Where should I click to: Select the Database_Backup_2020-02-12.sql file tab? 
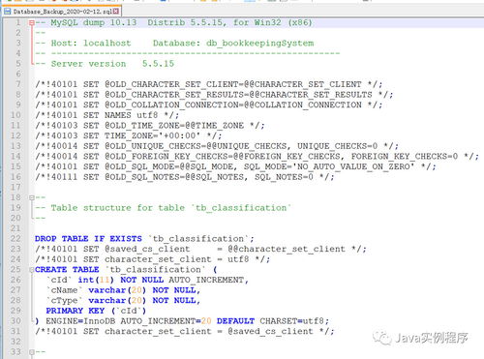(x=62, y=12)
